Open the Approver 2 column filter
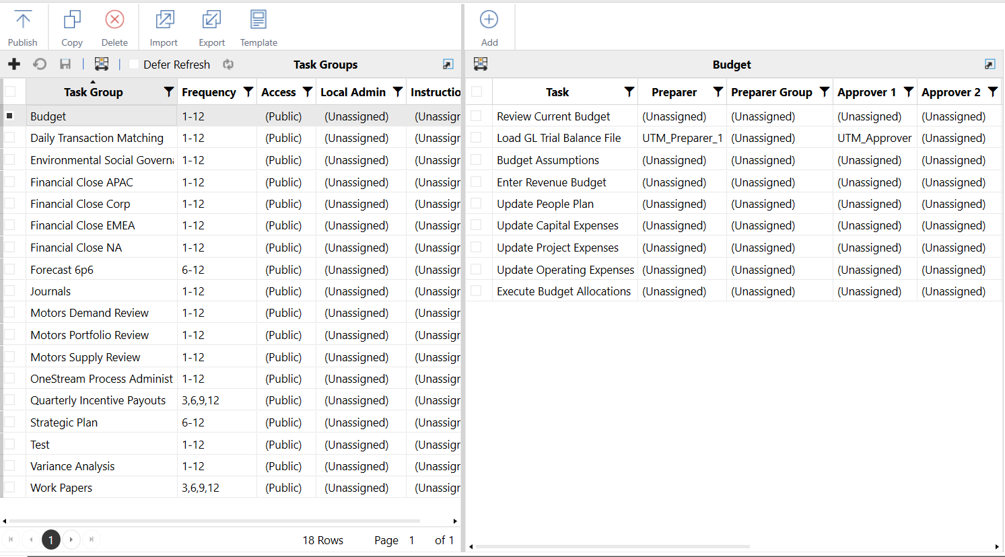Viewport: 1005px width, 557px height. click(x=993, y=91)
